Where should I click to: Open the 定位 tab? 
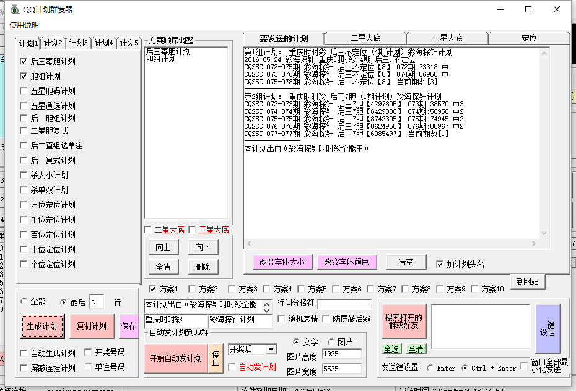pyautogui.click(x=529, y=38)
